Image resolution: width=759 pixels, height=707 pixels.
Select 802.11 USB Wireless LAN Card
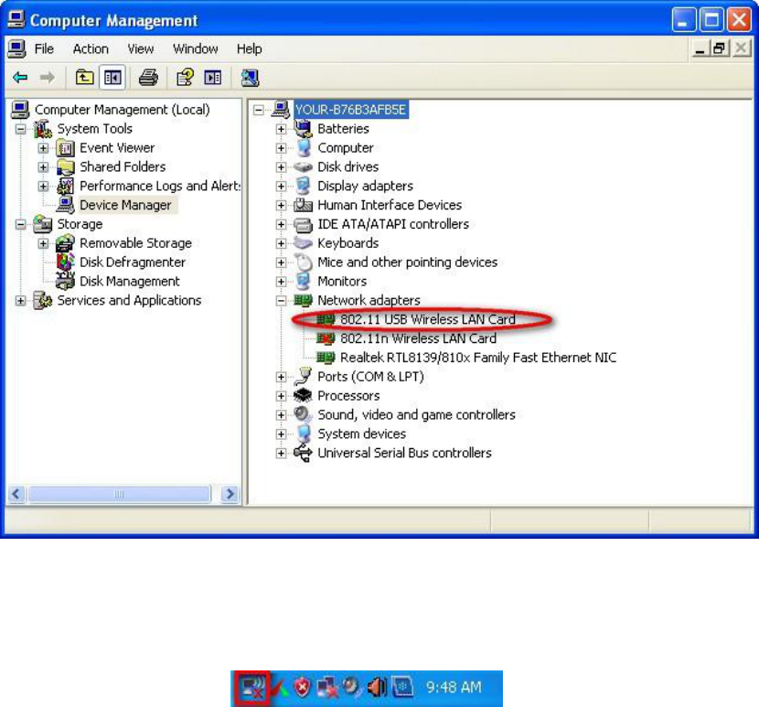427,319
